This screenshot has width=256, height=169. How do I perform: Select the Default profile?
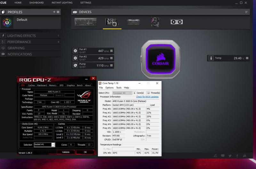point(22,20)
